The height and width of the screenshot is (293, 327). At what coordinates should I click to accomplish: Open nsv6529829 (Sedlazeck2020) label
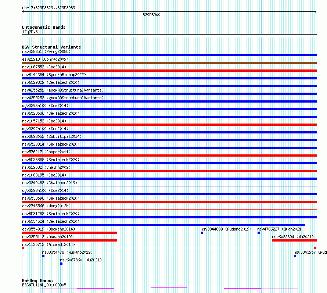51,82
